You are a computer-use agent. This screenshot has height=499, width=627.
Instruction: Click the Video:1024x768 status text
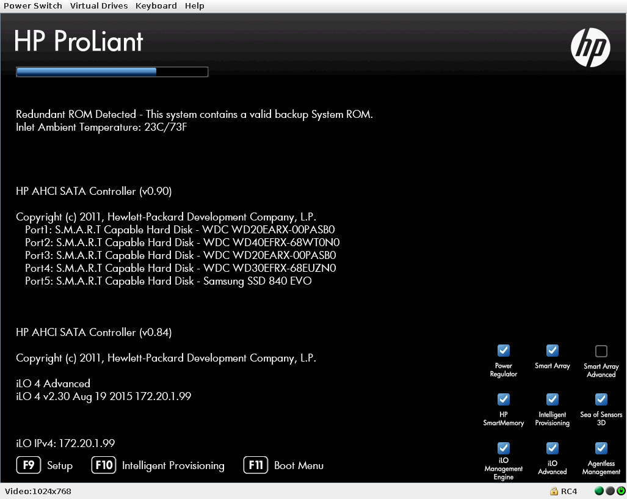(x=38, y=492)
